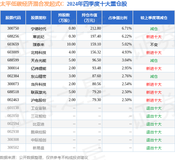Click 退出十大 in 比亚迪 row
Screen dimensions: 175x160
pyautogui.click(x=154, y=124)
